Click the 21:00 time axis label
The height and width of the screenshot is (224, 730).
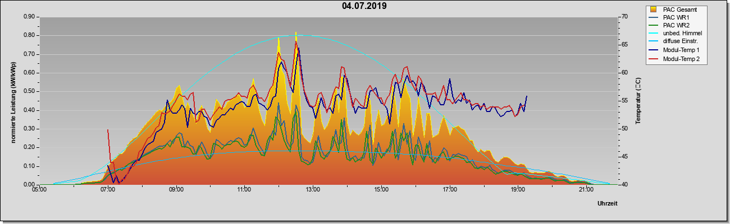click(x=586, y=190)
